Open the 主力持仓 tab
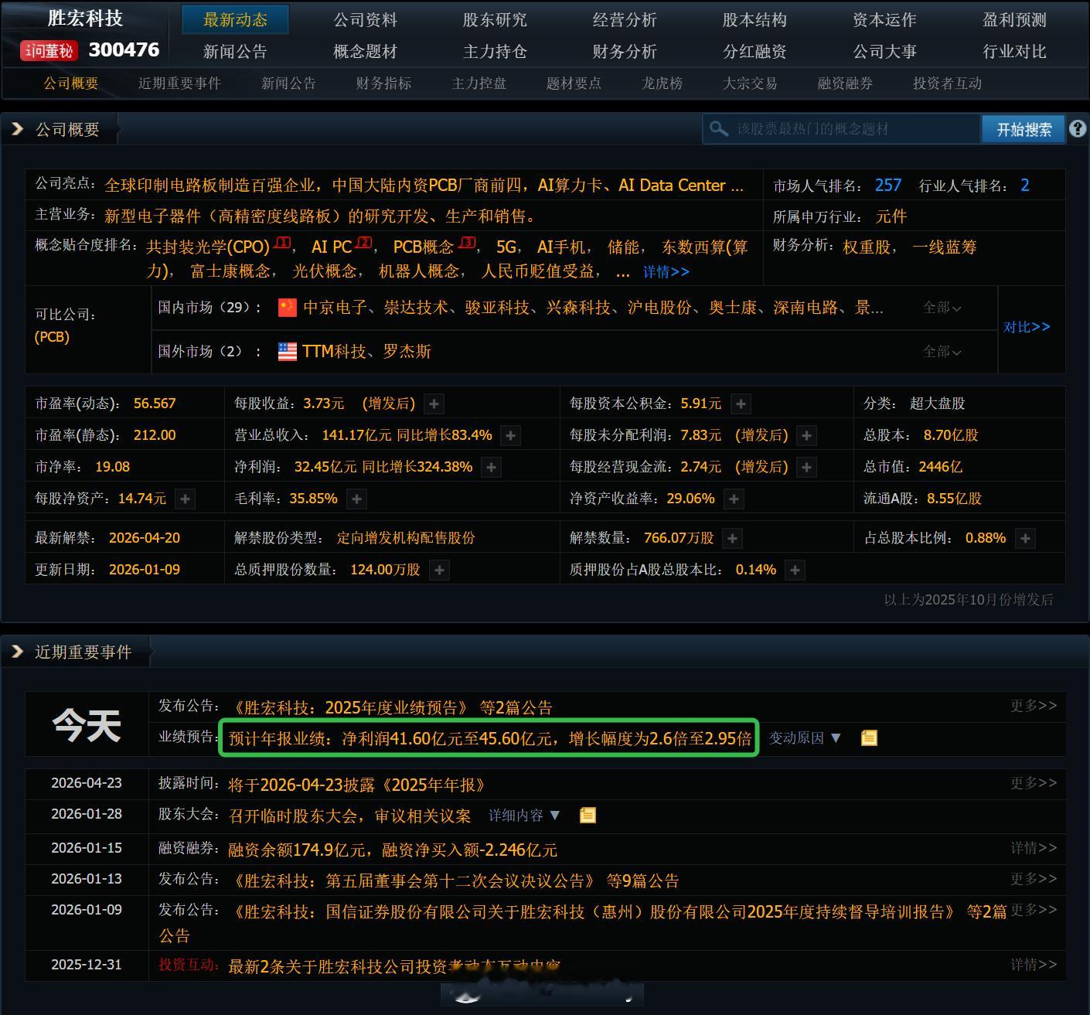This screenshot has height=1015, width=1090. pyautogui.click(x=495, y=52)
